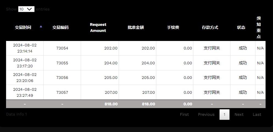
Task: Click the 交易编码 column header
Action: click(x=60, y=28)
